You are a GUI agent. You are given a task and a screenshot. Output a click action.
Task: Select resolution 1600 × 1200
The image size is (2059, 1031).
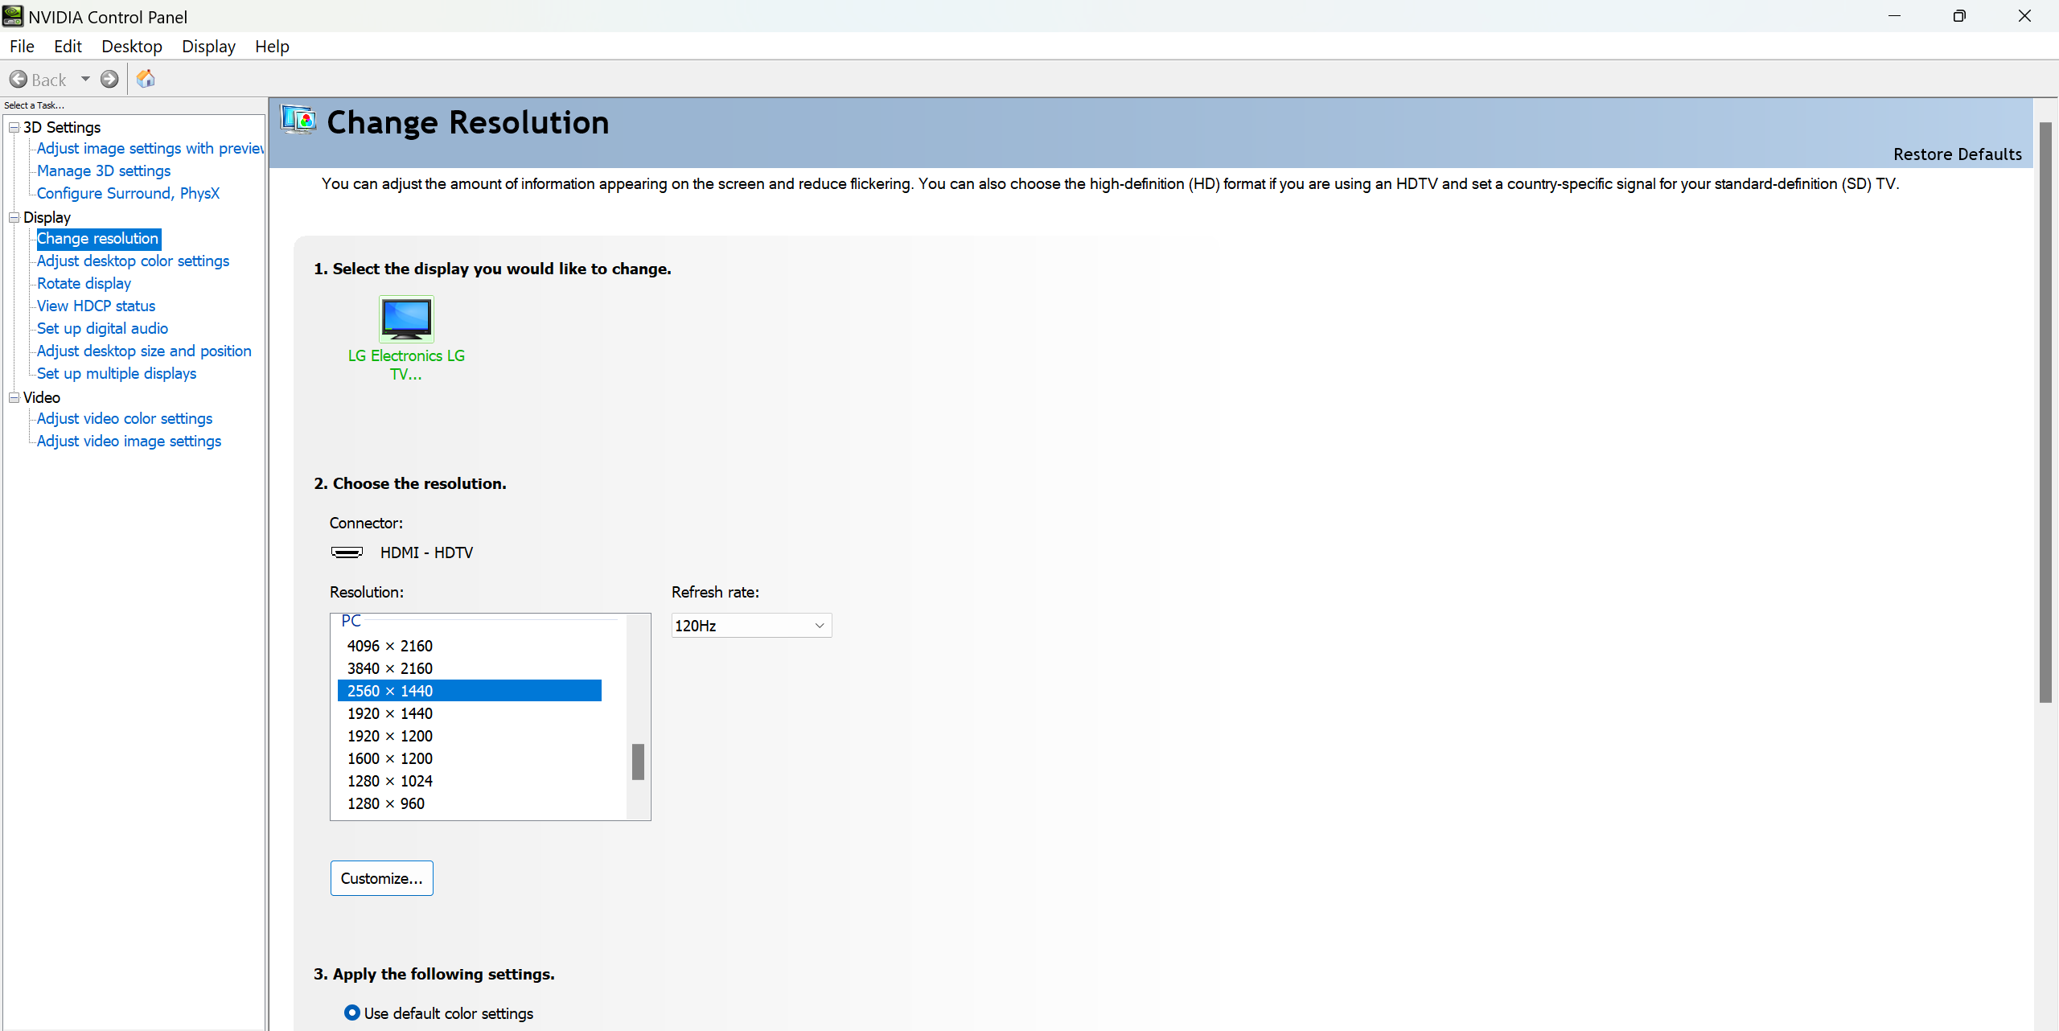click(x=470, y=758)
